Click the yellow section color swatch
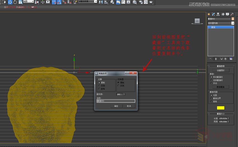This screenshot has width=238, height=147. click(221, 108)
